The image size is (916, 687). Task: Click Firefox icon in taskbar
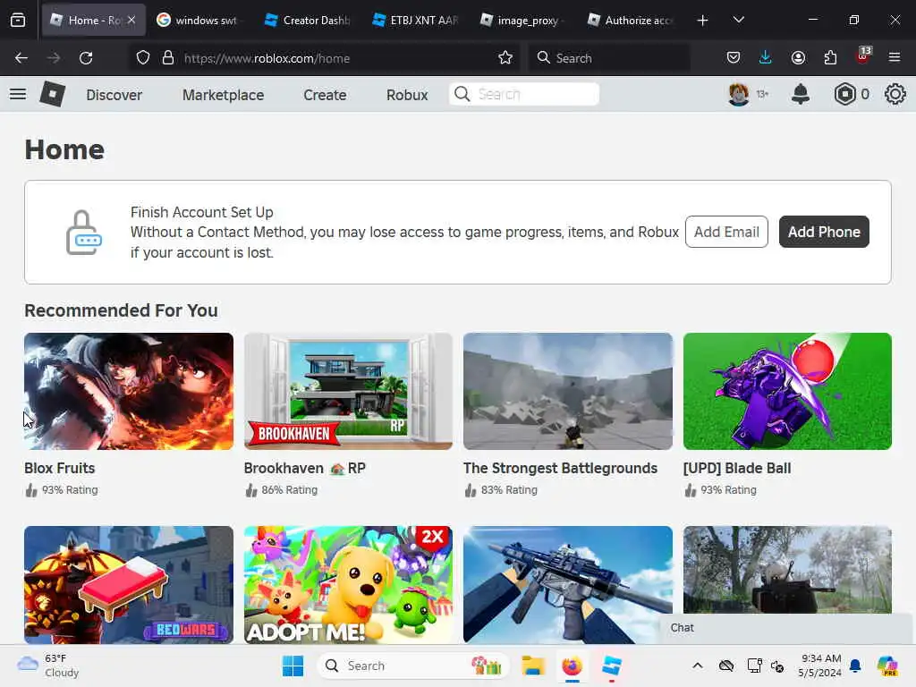coord(572,666)
